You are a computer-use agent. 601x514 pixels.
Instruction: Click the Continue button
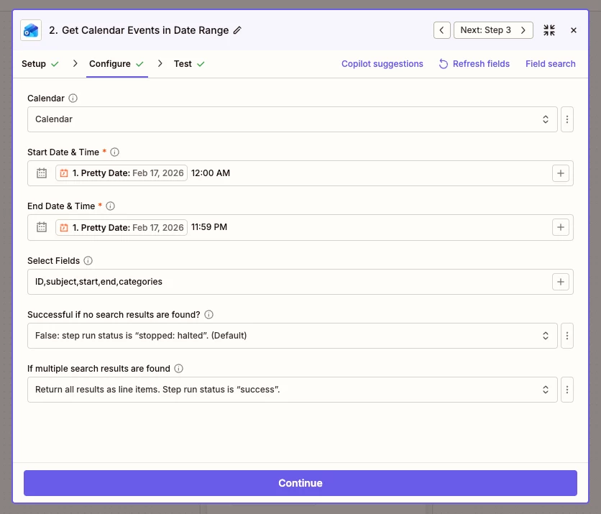(x=300, y=483)
